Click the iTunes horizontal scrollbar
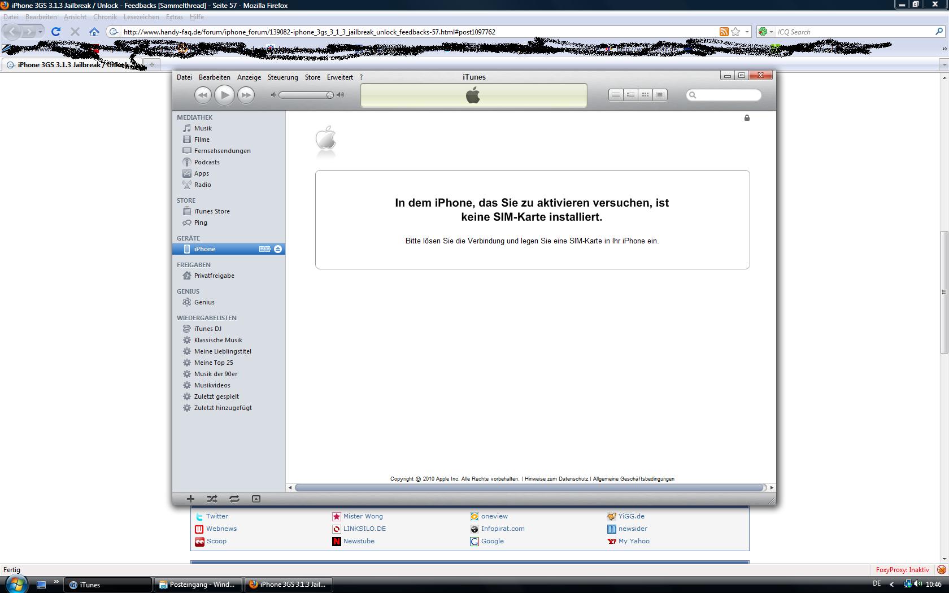This screenshot has height=593, width=949. tap(529, 487)
